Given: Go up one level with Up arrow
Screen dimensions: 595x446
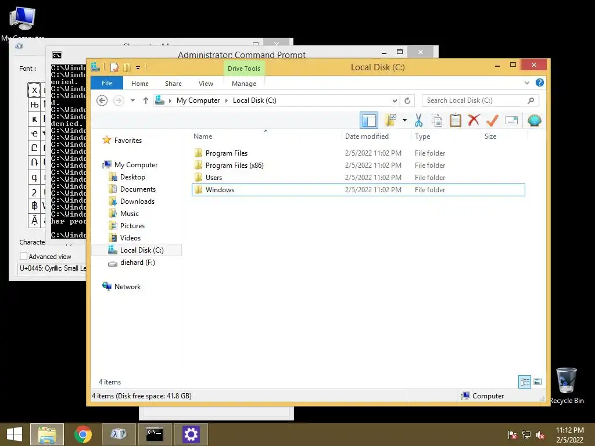Looking at the screenshot, I should point(146,100).
